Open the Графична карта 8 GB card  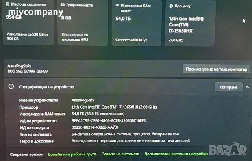[x=83, y=23]
